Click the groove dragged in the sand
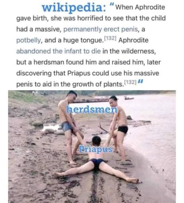Viewport: 184px width, 203px height. point(96,188)
